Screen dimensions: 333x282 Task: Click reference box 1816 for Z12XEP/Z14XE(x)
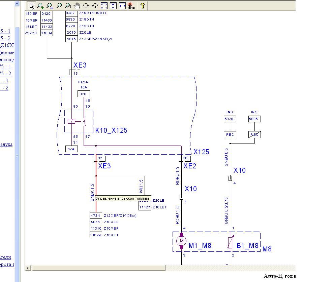tap(71, 39)
